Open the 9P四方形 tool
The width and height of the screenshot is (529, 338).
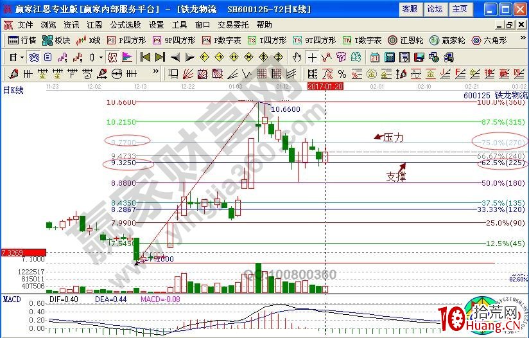[174, 40]
